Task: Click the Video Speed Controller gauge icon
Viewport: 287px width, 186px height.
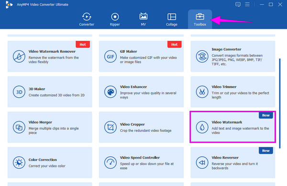Action: pos(110,163)
